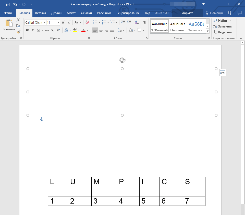Expand the font size dropdown showing 11

[58, 23]
